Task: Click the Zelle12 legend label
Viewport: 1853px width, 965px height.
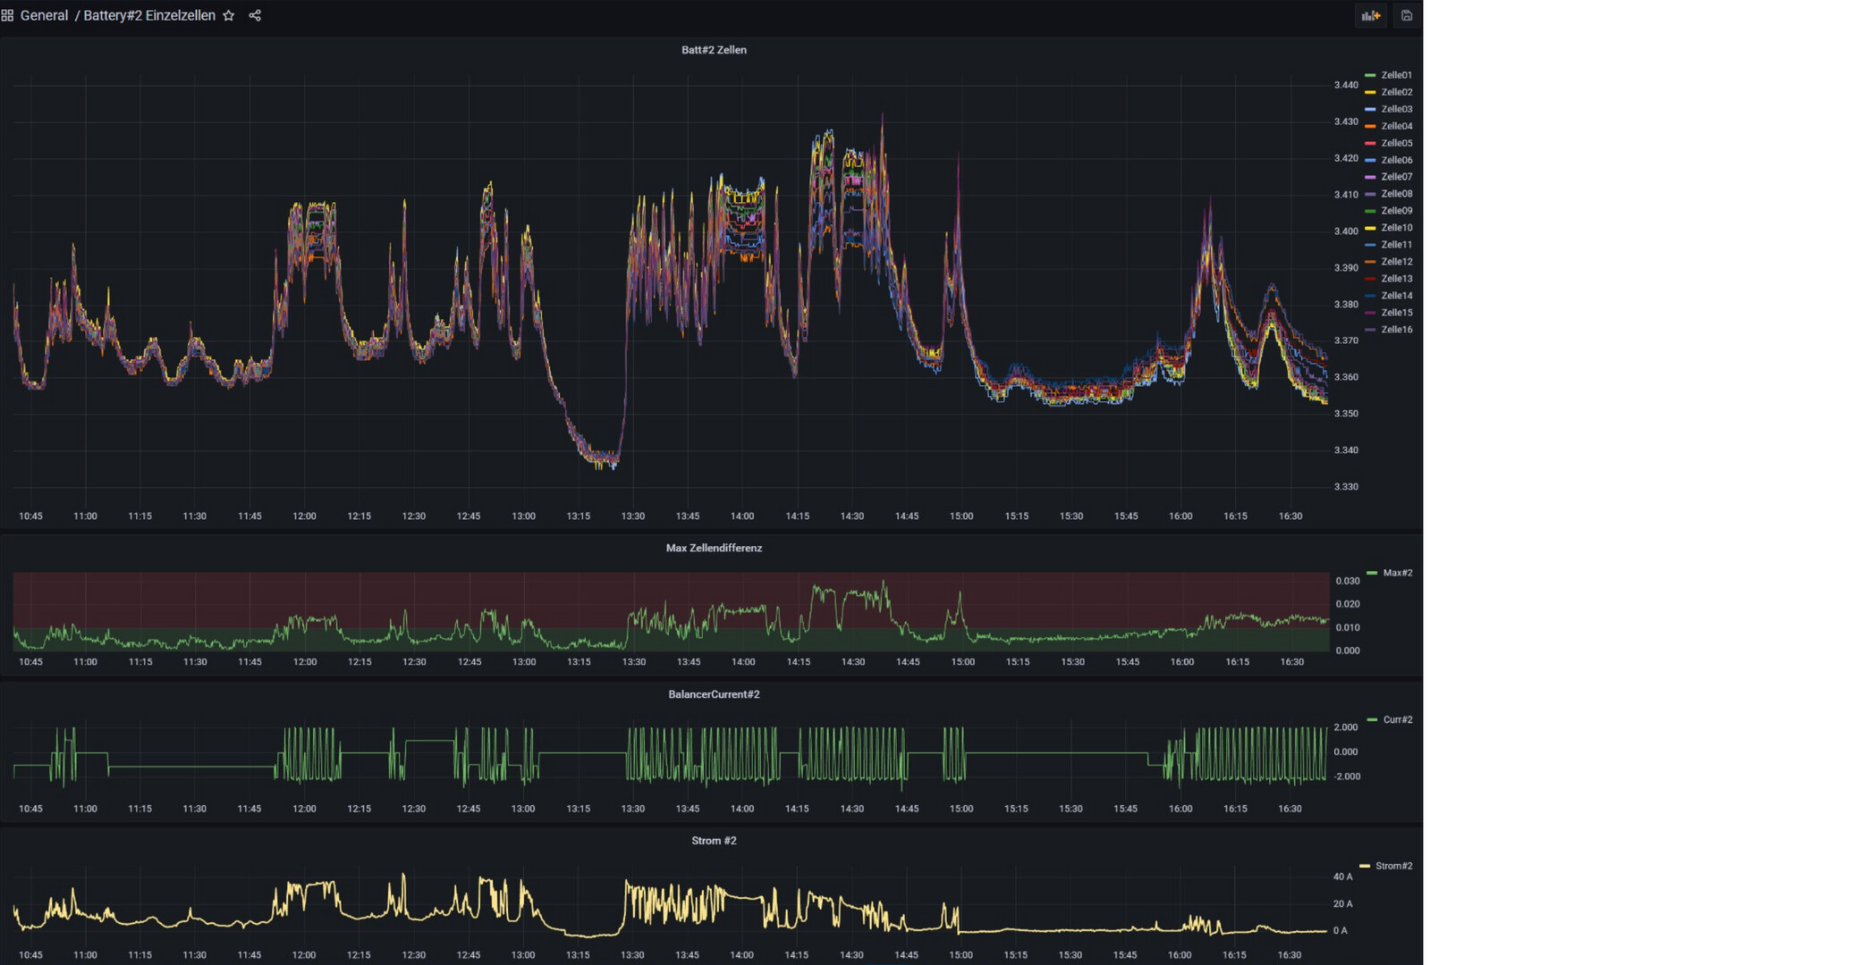Action: (x=1397, y=262)
